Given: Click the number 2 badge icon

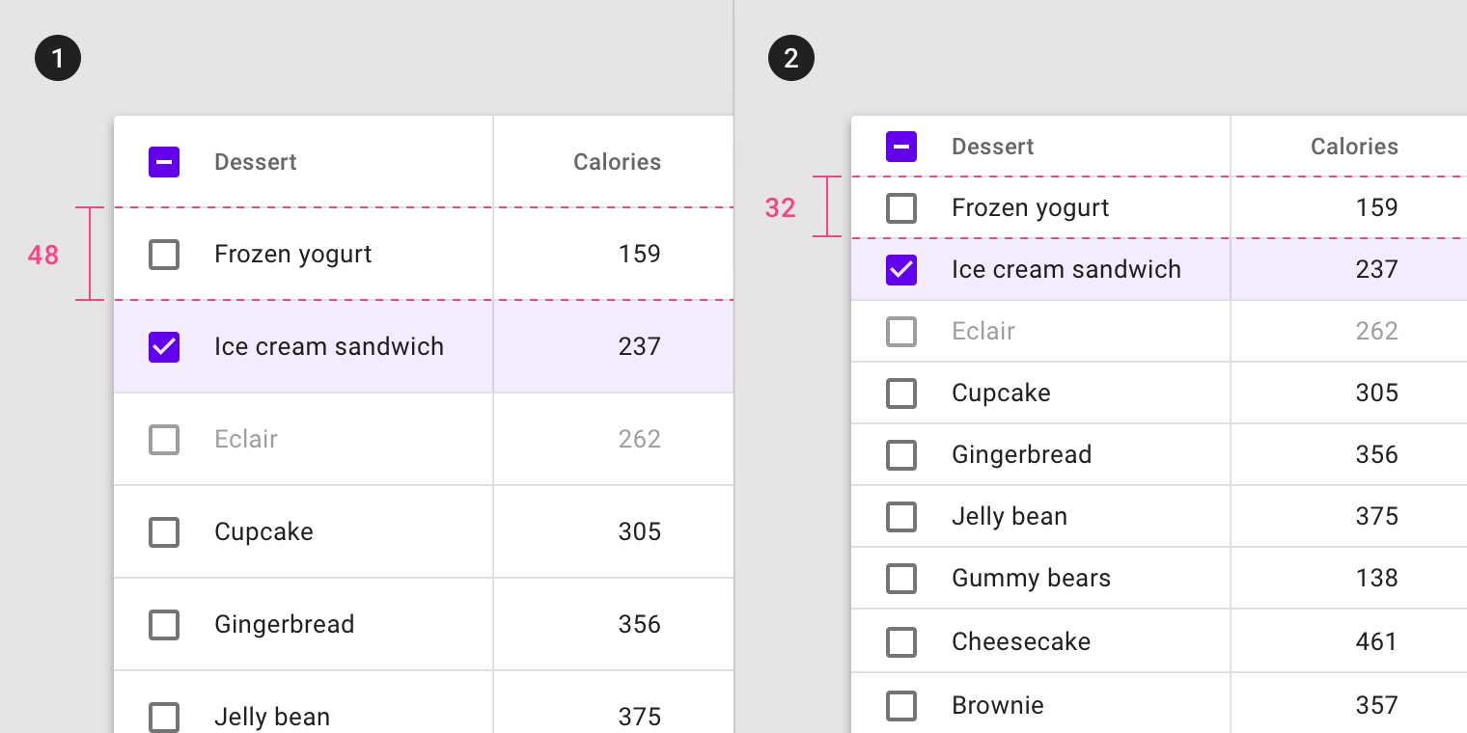Looking at the screenshot, I should pyautogui.click(x=791, y=58).
